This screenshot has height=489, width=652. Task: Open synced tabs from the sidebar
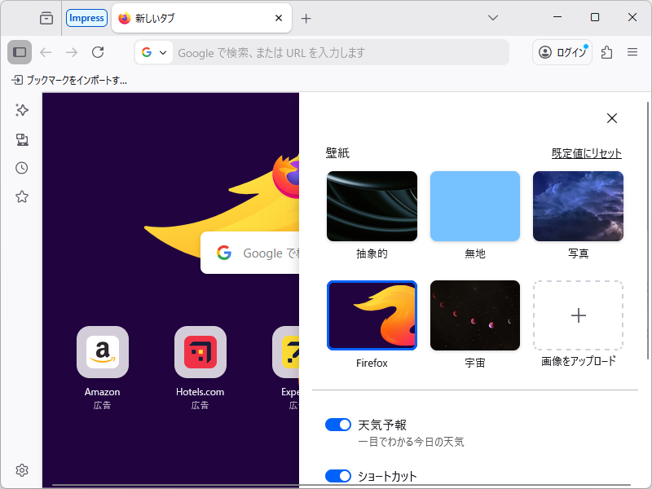click(22, 139)
